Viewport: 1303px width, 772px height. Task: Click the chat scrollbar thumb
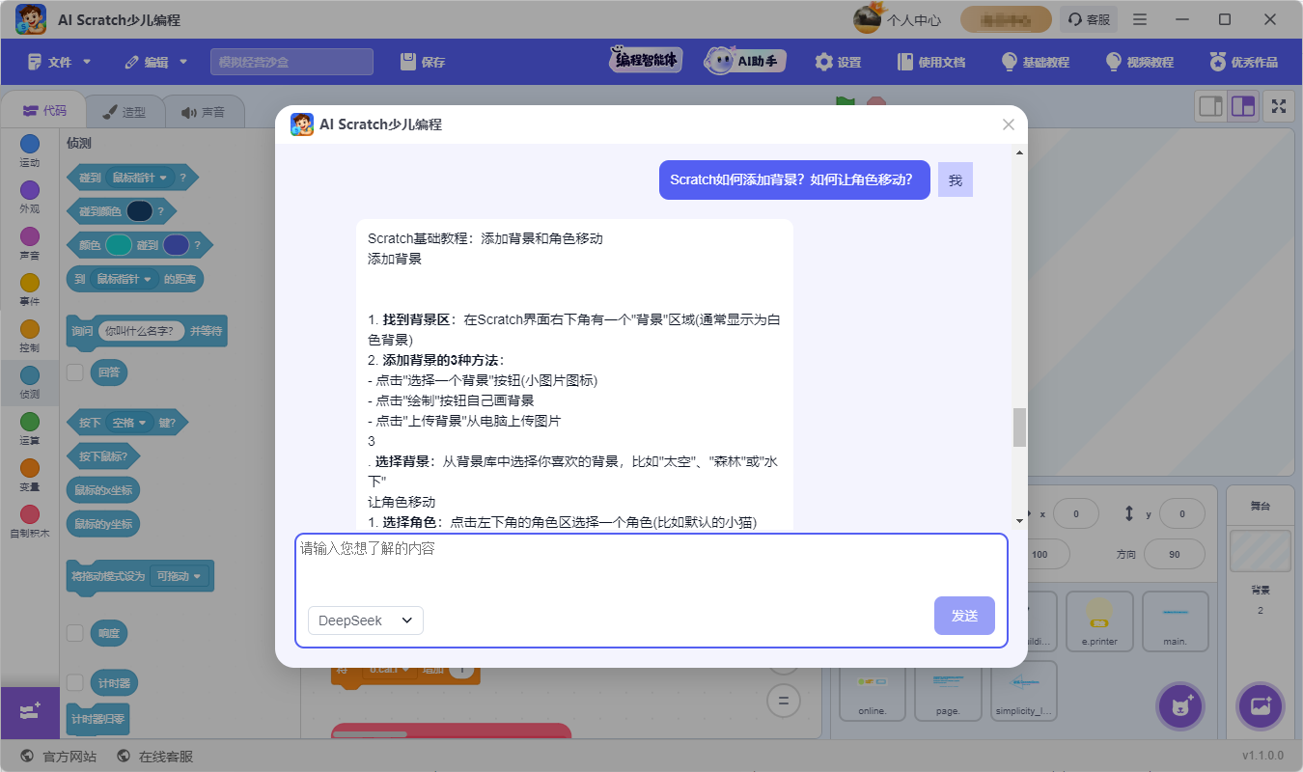1019,427
